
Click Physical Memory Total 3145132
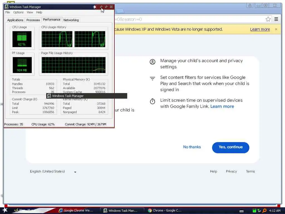click(x=99, y=84)
